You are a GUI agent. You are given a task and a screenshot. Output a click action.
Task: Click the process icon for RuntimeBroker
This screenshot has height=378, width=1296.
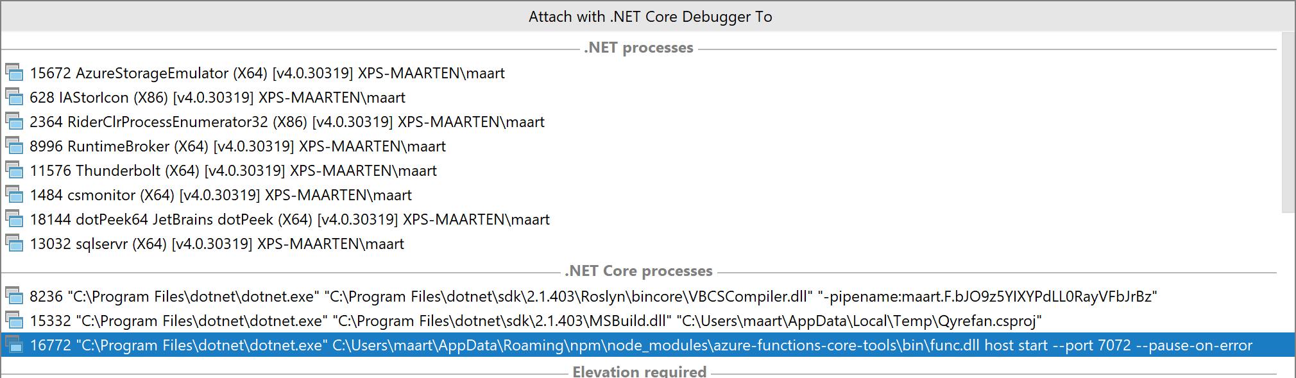tap(15, 146)
